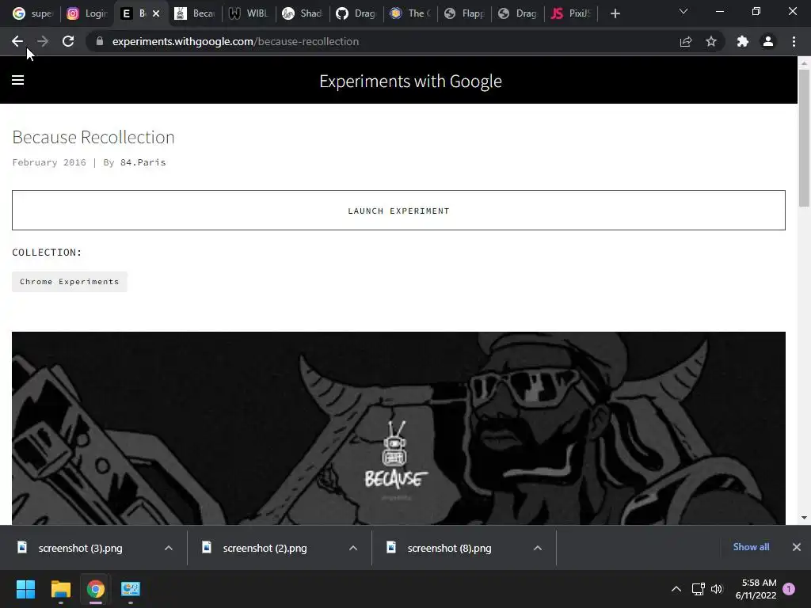Screen dimensions: 811x608
Task: Switch to the 'Beca' tab
Action: click(x=195, y=13)
